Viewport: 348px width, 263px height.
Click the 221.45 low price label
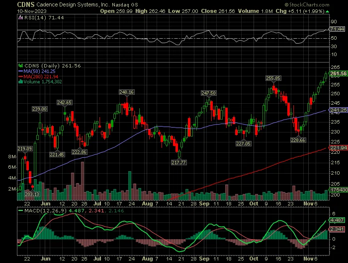(57, 154)
